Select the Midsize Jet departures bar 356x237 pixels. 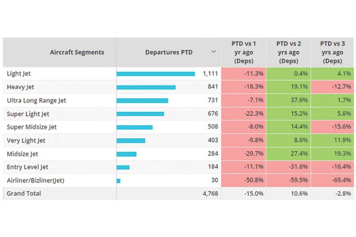[127, 154]
